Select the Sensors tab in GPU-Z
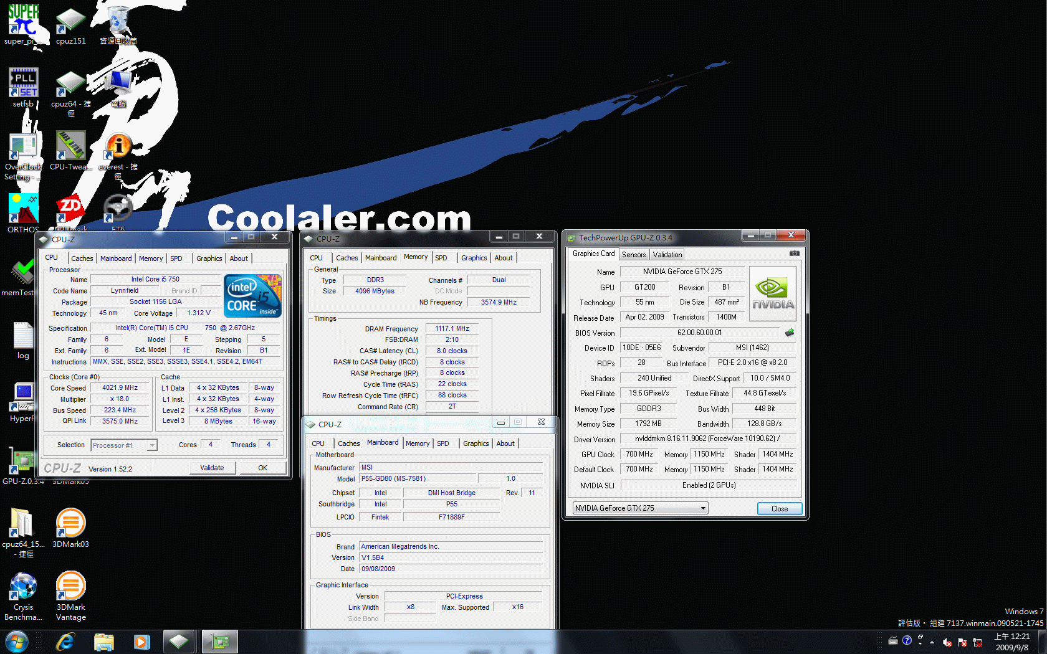 click(634, 254)
